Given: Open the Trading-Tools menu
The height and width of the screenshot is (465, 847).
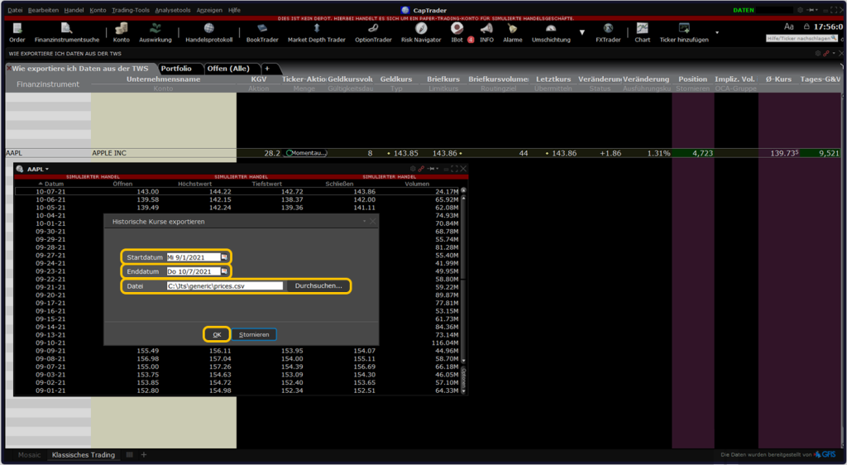Looking at the screenshot, I should (131, 10).
